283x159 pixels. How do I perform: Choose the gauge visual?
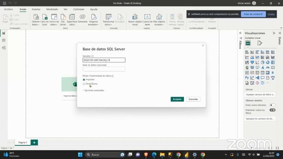268,68
